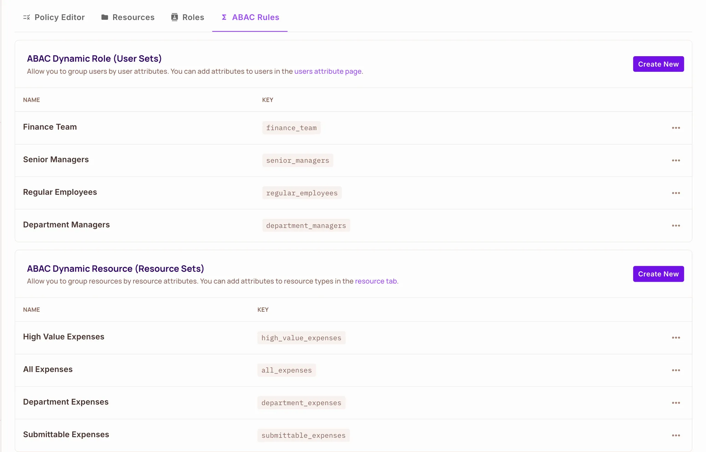Click the Department Expenses set name
This screenshot has height=452, width=706.
pyautogui.click(x=66, y=402)
